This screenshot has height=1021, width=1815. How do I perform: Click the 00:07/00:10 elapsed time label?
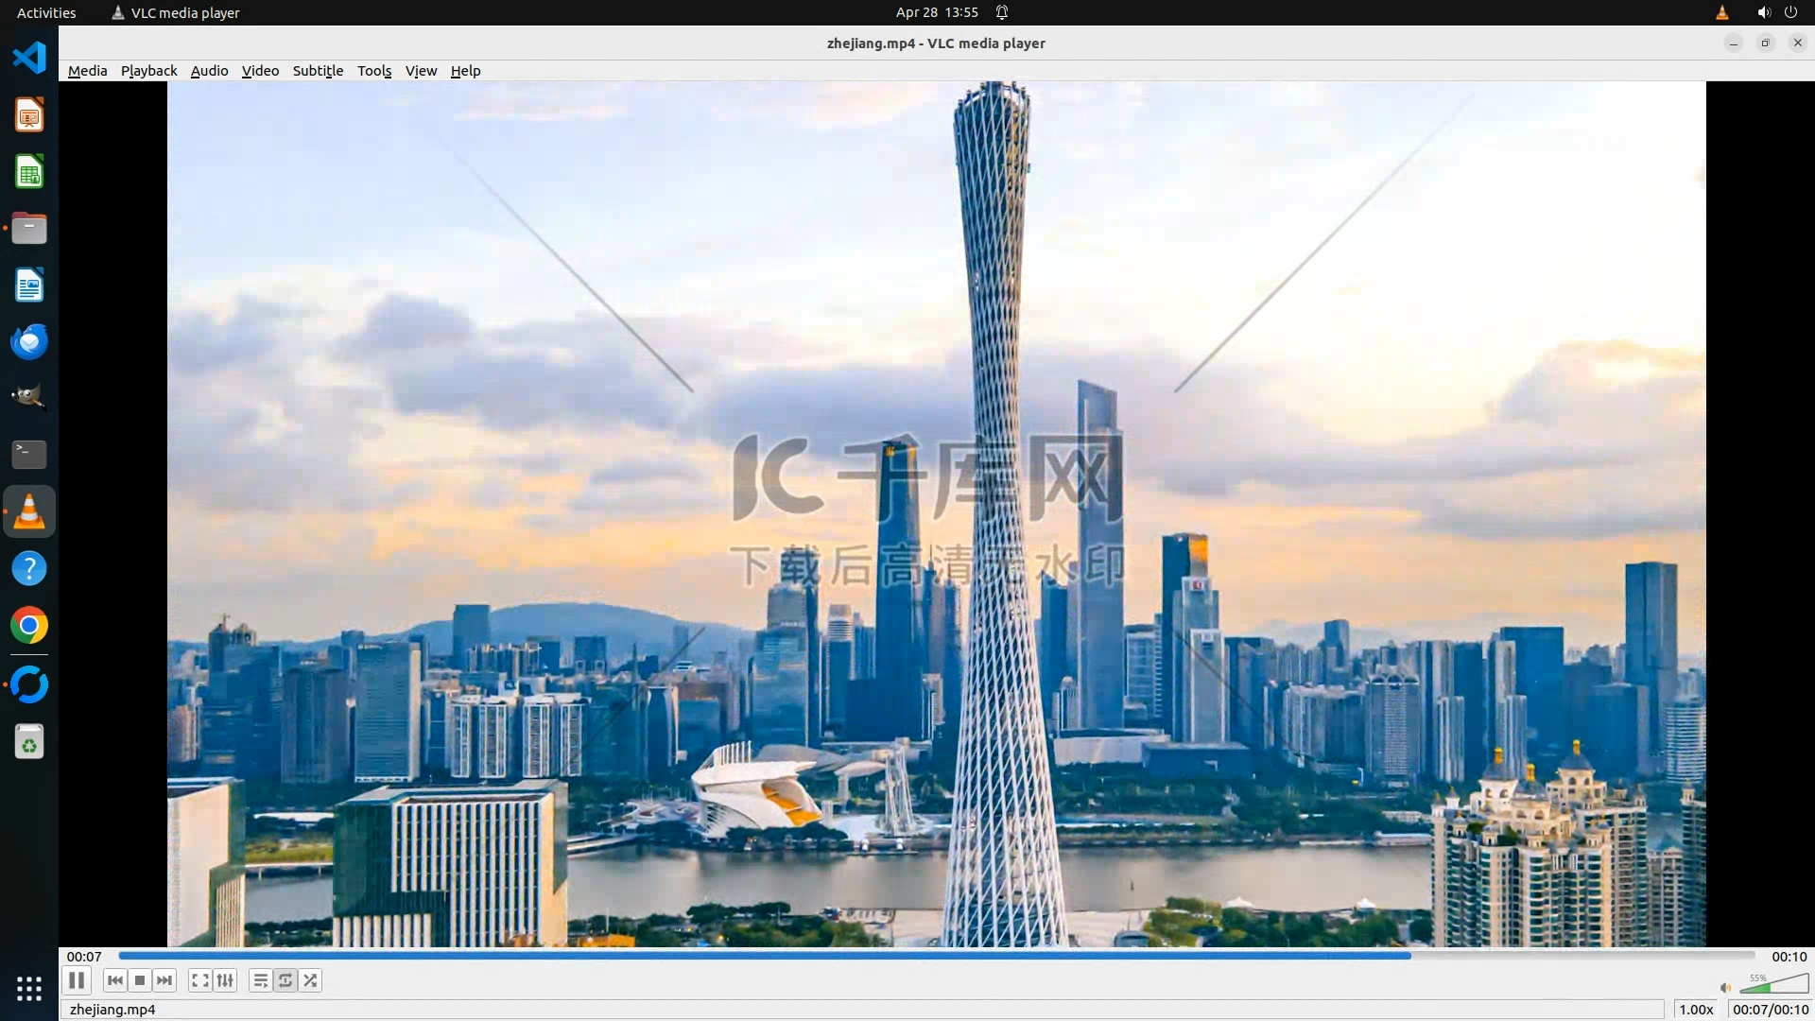coord(1770,1010)
